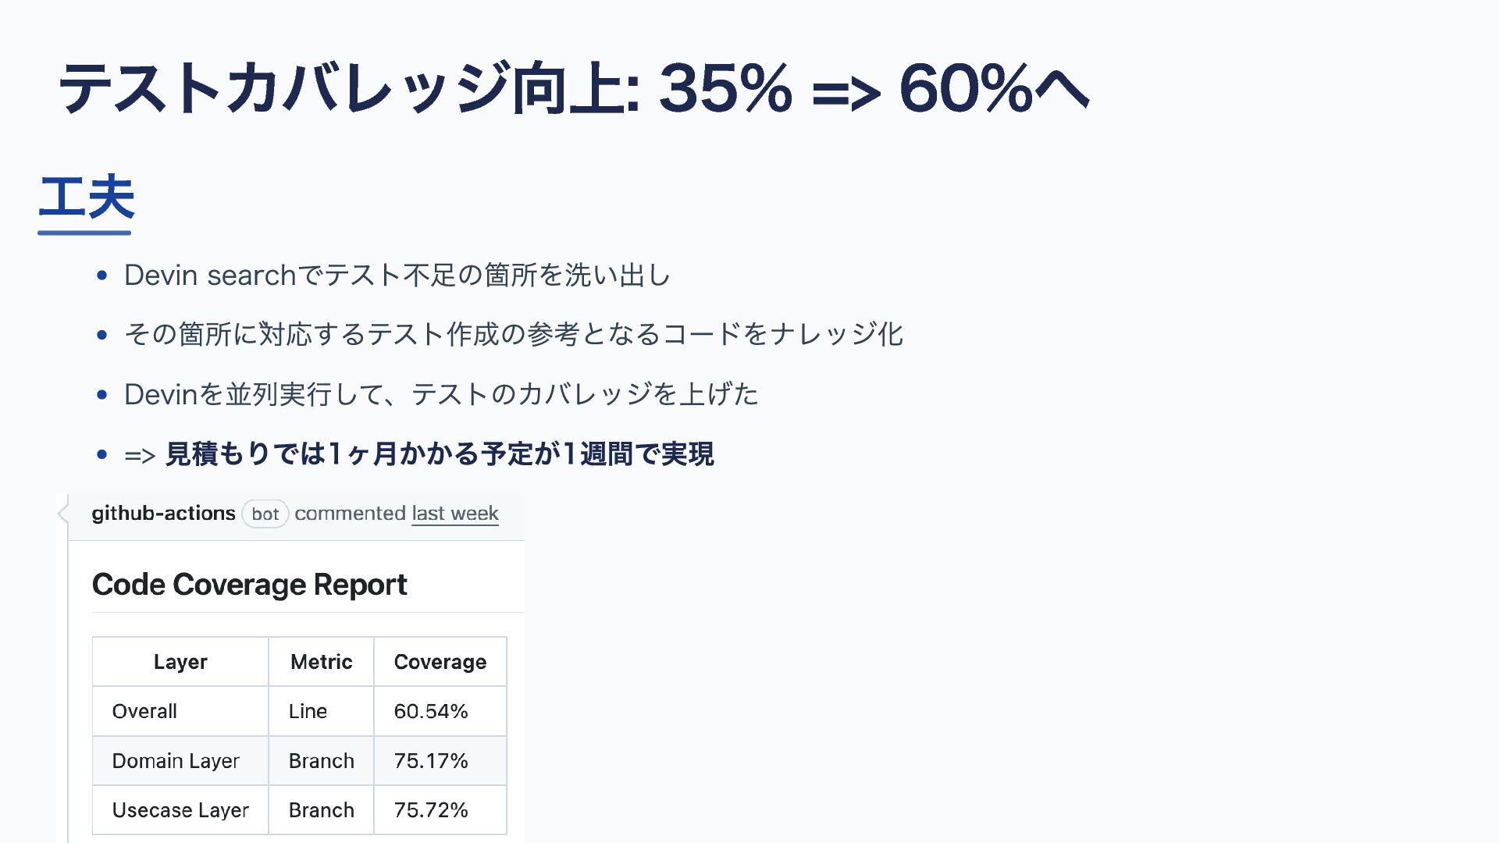The width and height of the screenshot is (1499, 843).
Task: Click the bold one-week result bullet
Action: [419, 454]
